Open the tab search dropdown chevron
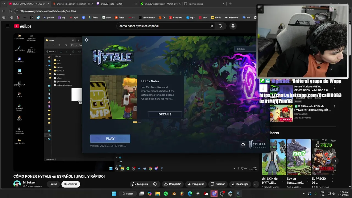 coord(3,4)
